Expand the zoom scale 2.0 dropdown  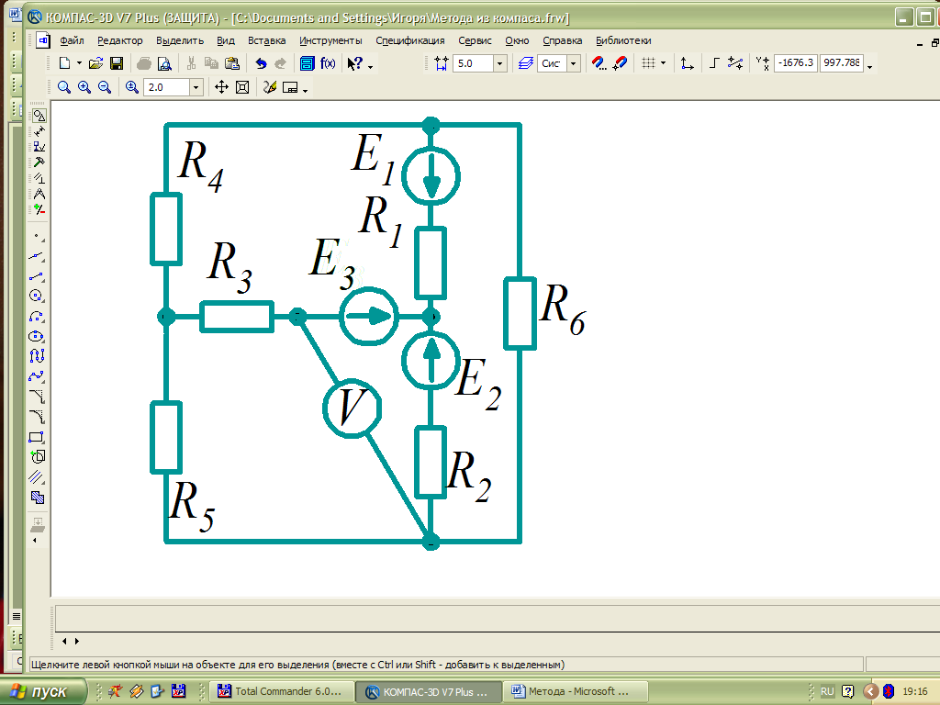[x=196, y=87]
